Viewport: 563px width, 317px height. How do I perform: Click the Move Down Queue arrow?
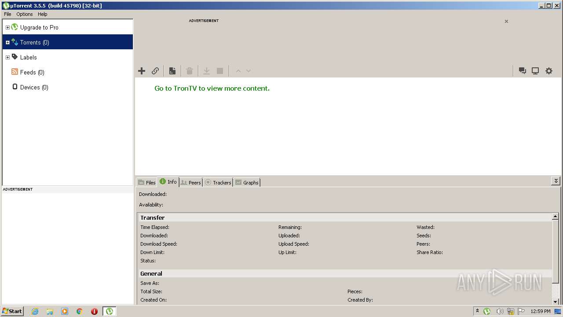249,71
